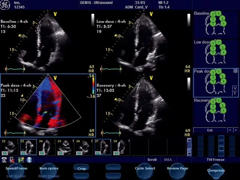Click the left arrow next to Exit
The image size is (240, 180).
click(x=230, y=130)
